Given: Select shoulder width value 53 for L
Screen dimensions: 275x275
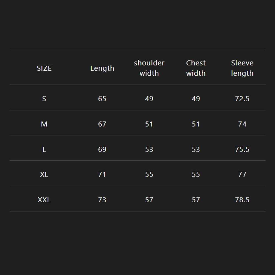Looking at the screenshot, I should coord(149,149).
